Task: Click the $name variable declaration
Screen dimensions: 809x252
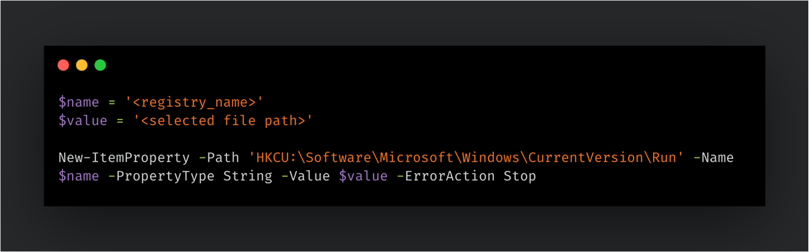Action: (x=79, y=103)
